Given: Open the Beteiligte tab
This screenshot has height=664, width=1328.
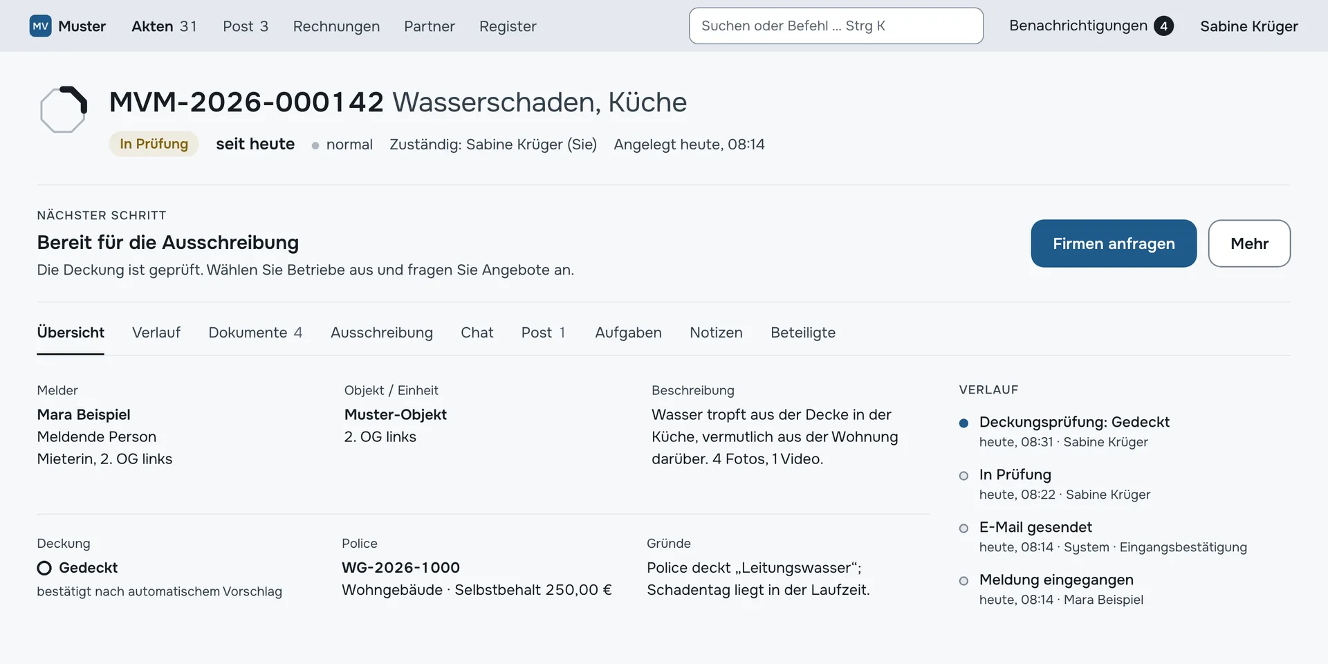Looking at the screenshot, I should coord(803,333).
